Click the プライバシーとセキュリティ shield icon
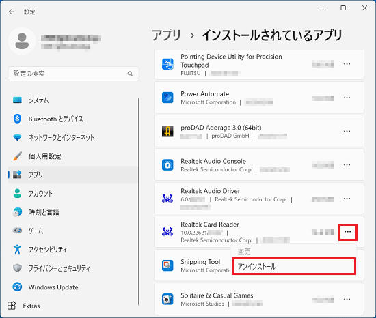The image size is (376, 318). tap(17, 268)
